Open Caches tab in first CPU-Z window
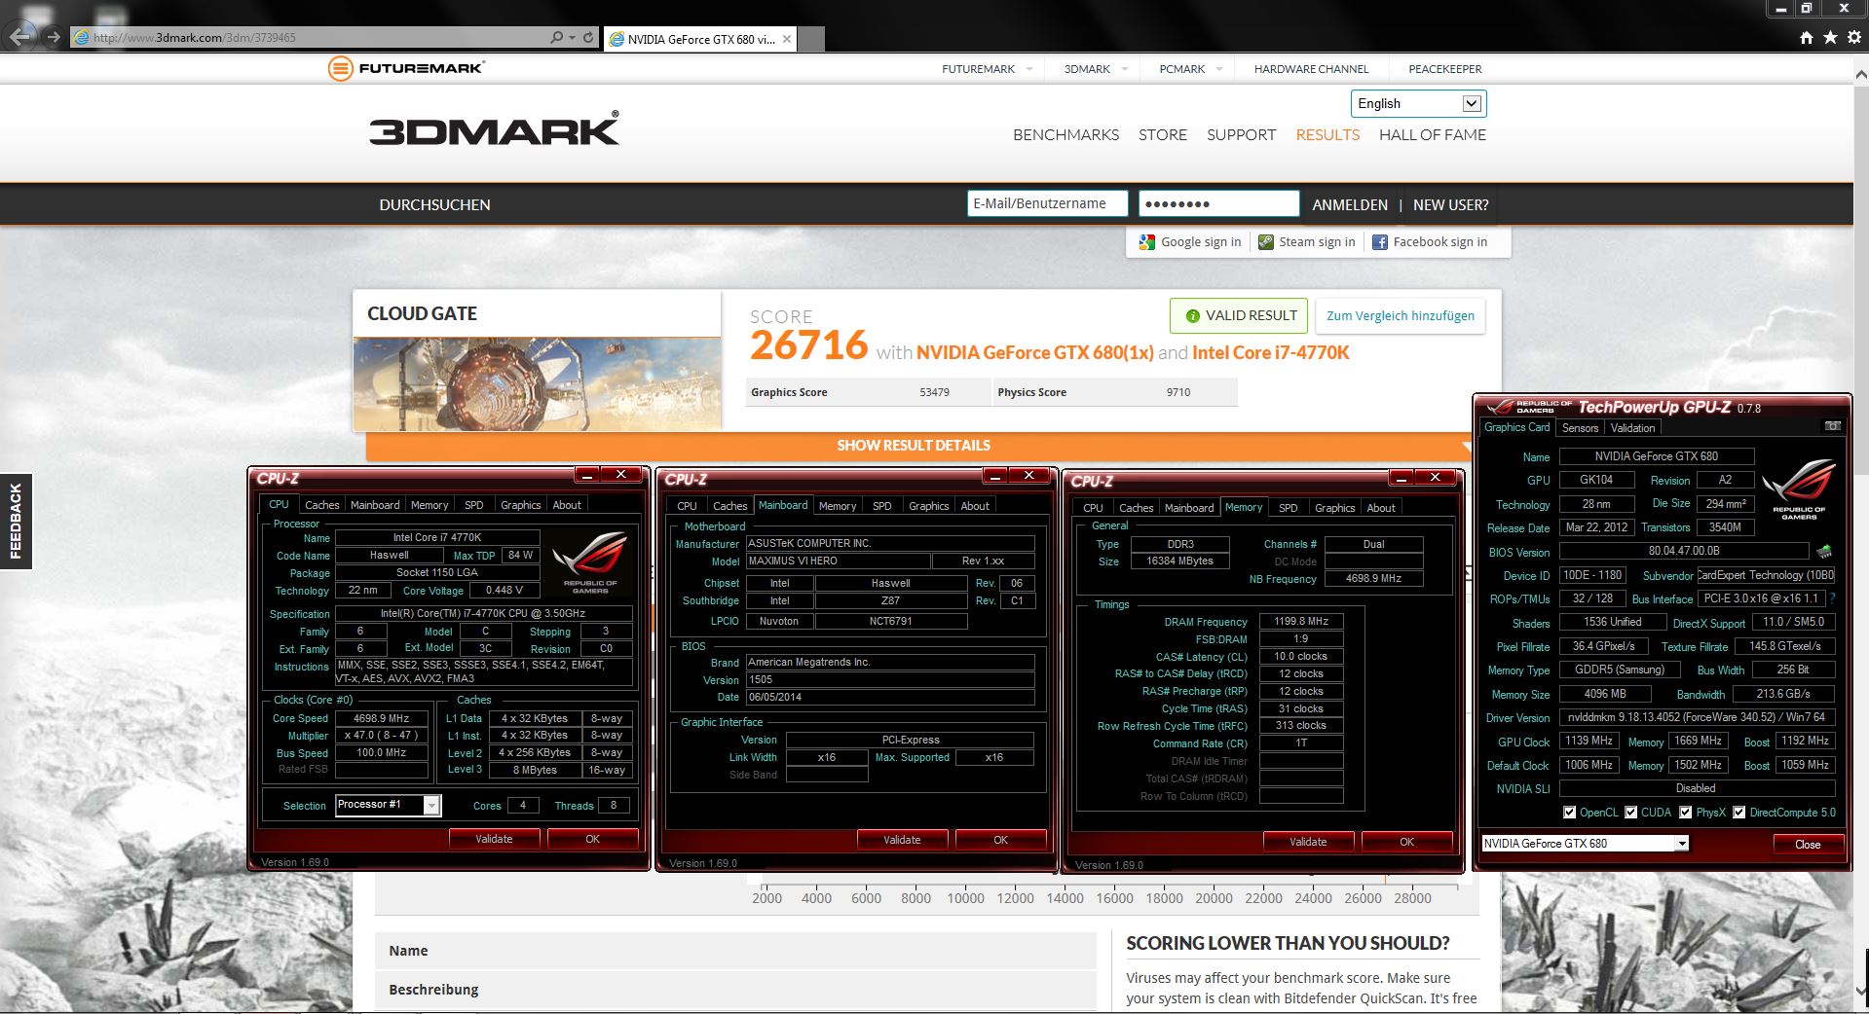Viewport: 1869px width, 1014px height. click(321, 505)
